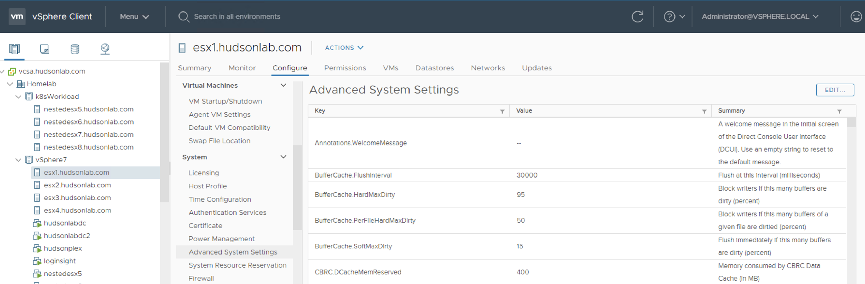Open the Summary tab
Screen dimensions: 865x284
coord(194,68)
